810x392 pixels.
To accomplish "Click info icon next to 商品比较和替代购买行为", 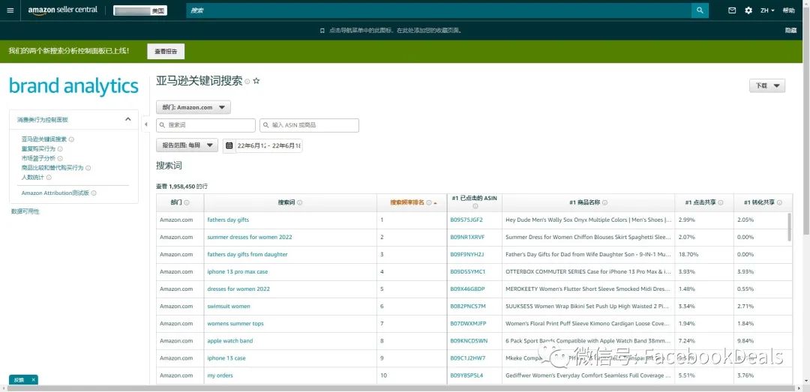I will pos(88,168).
